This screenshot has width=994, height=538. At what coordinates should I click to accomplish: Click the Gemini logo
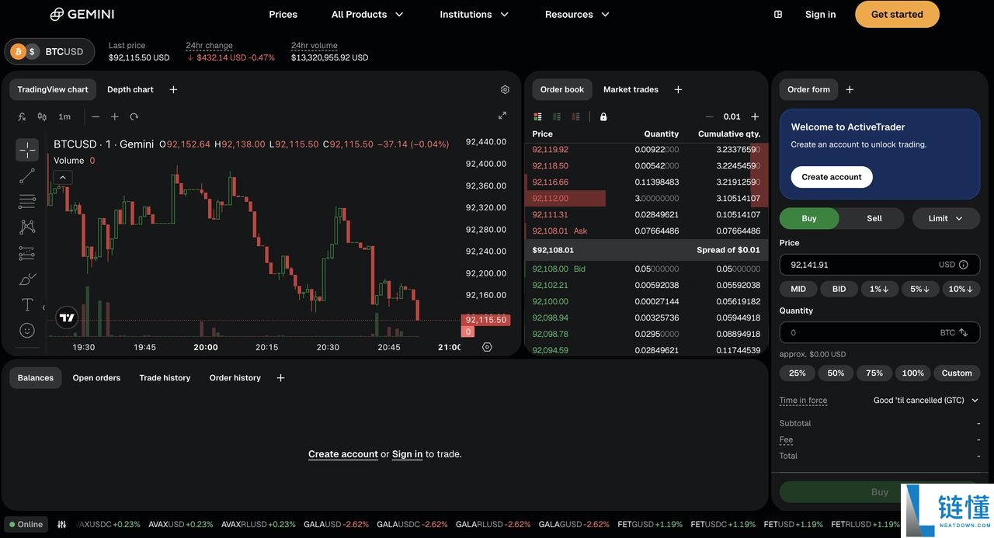(82, 14)
